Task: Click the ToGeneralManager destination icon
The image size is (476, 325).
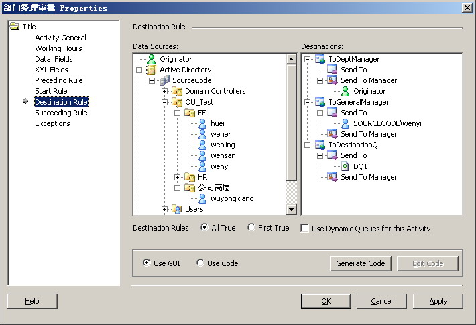Action: (x=320, y=102)
